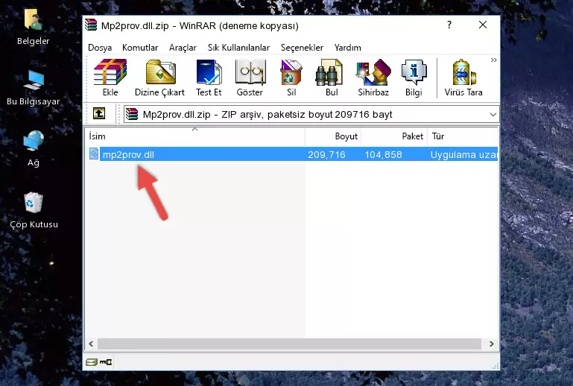Click the 209,716 size value
This screenshot has height=386, width=573.
[x=326, y=154]
